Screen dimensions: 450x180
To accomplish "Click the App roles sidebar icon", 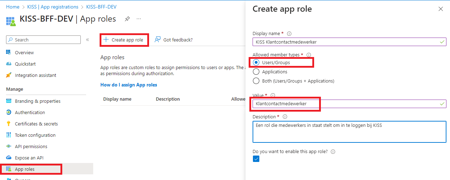I will (x=9, y=169).
